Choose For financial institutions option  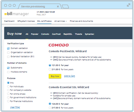8,101
